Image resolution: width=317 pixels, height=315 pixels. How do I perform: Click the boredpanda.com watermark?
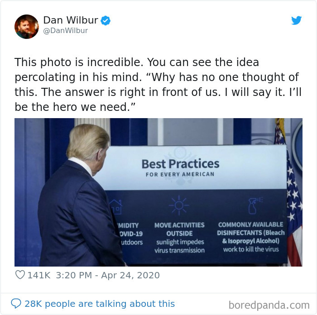coord(269,305)
